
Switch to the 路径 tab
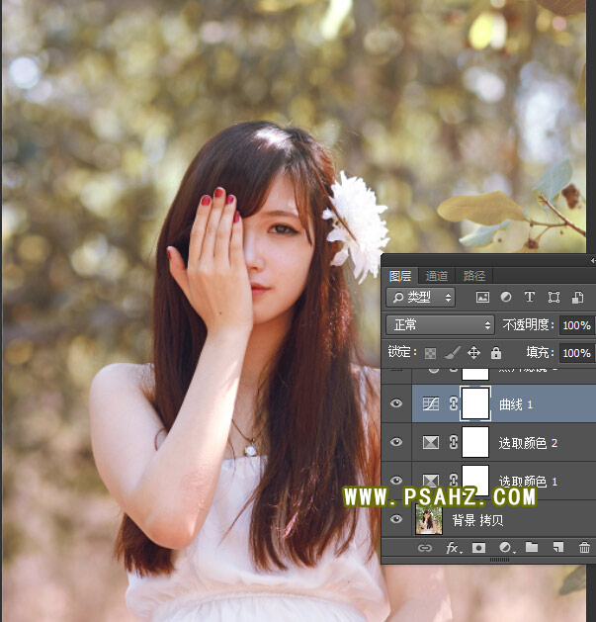(474, 276)
